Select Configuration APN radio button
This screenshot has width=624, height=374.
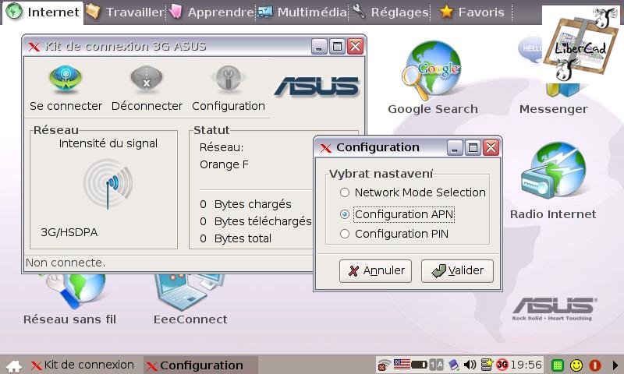tap(345, 214)
